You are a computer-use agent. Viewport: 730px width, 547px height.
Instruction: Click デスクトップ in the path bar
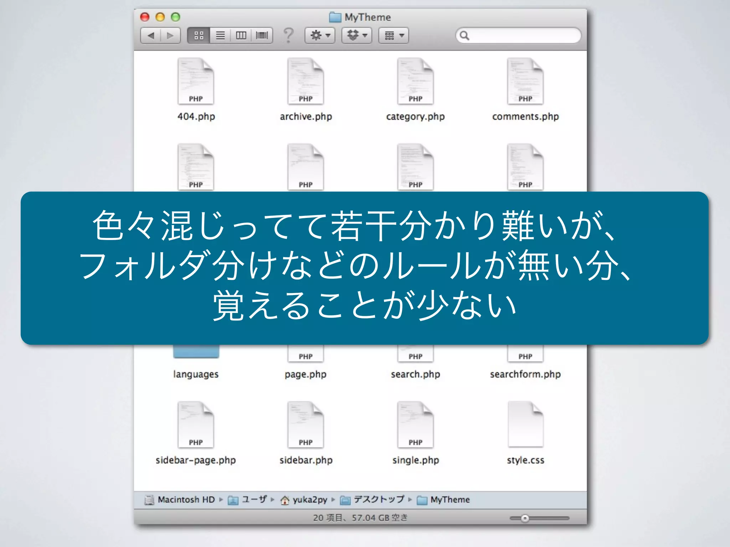point(379,500)
